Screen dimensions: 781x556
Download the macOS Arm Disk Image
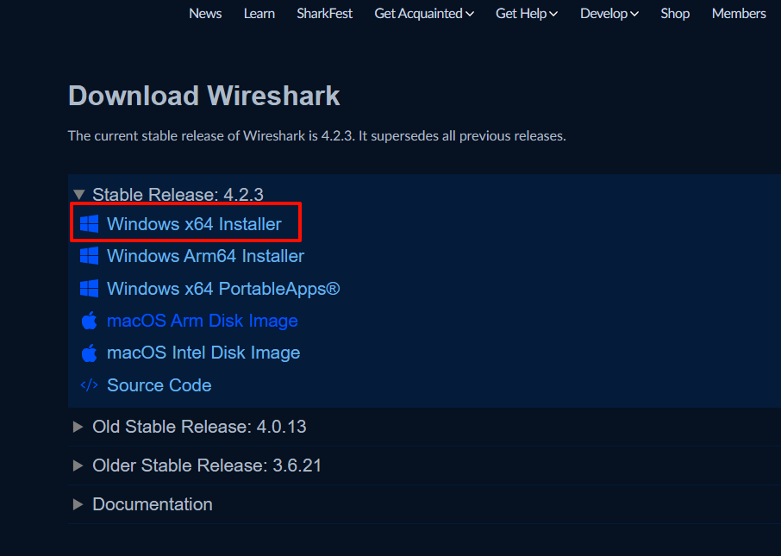coord(203,321)
